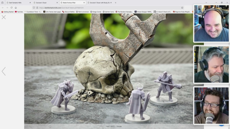The width and height of the screenshot is (230, 129).
Task: Click the browser home icon
Action: tap(16, 8)
